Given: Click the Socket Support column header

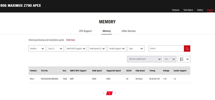Looking at the screenshot, I should 180,71.
